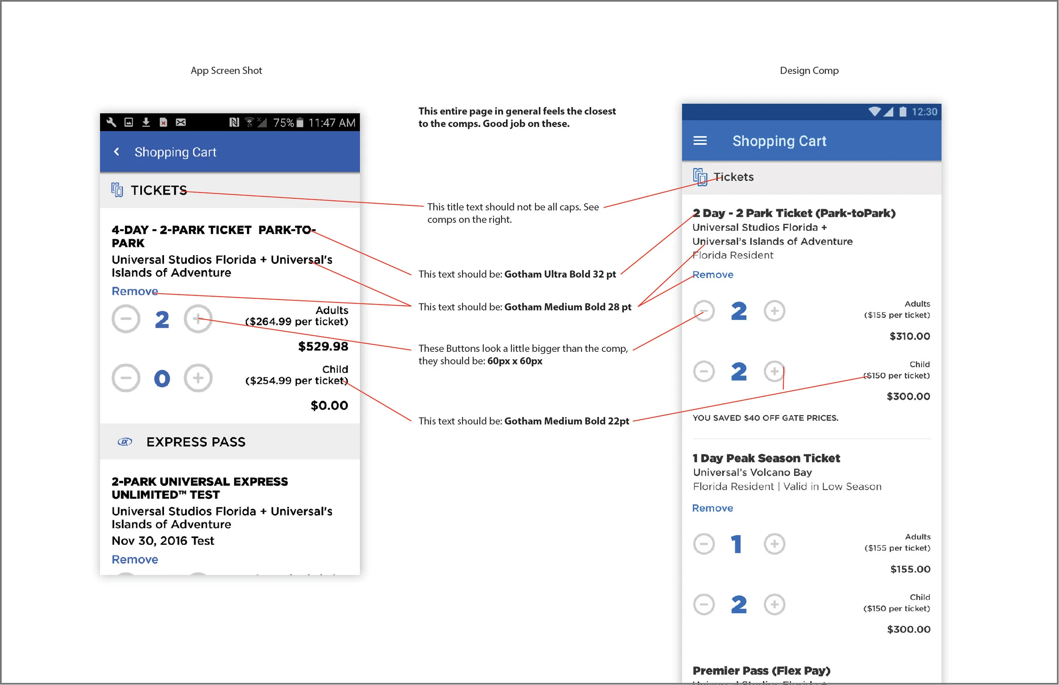
Task: Tap battery icon in Design Comp status bar
Action: pos(903,112)
